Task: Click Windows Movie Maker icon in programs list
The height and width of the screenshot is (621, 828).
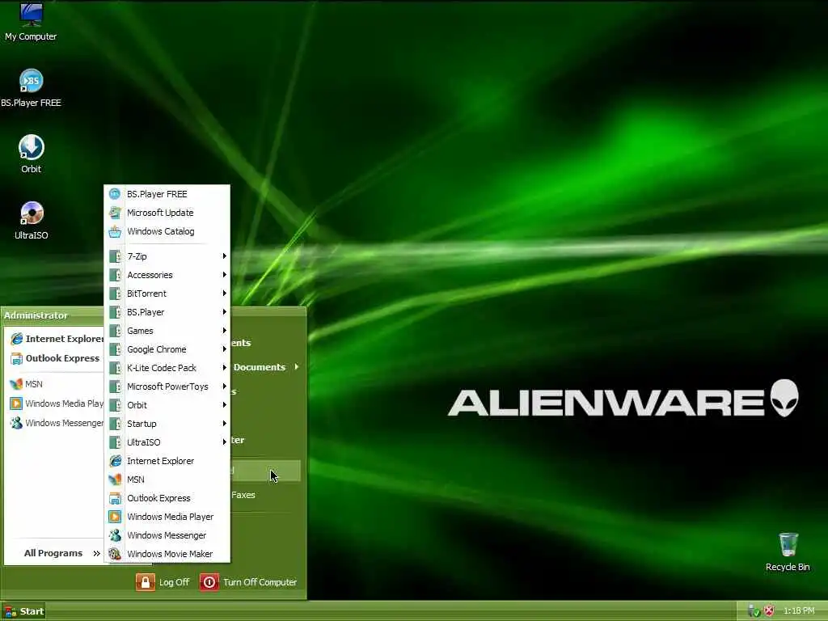Action: pyautogui.click(x=115, y=553)
